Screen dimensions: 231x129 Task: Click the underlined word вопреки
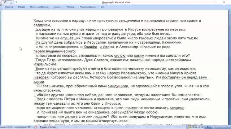coord(177,108)
